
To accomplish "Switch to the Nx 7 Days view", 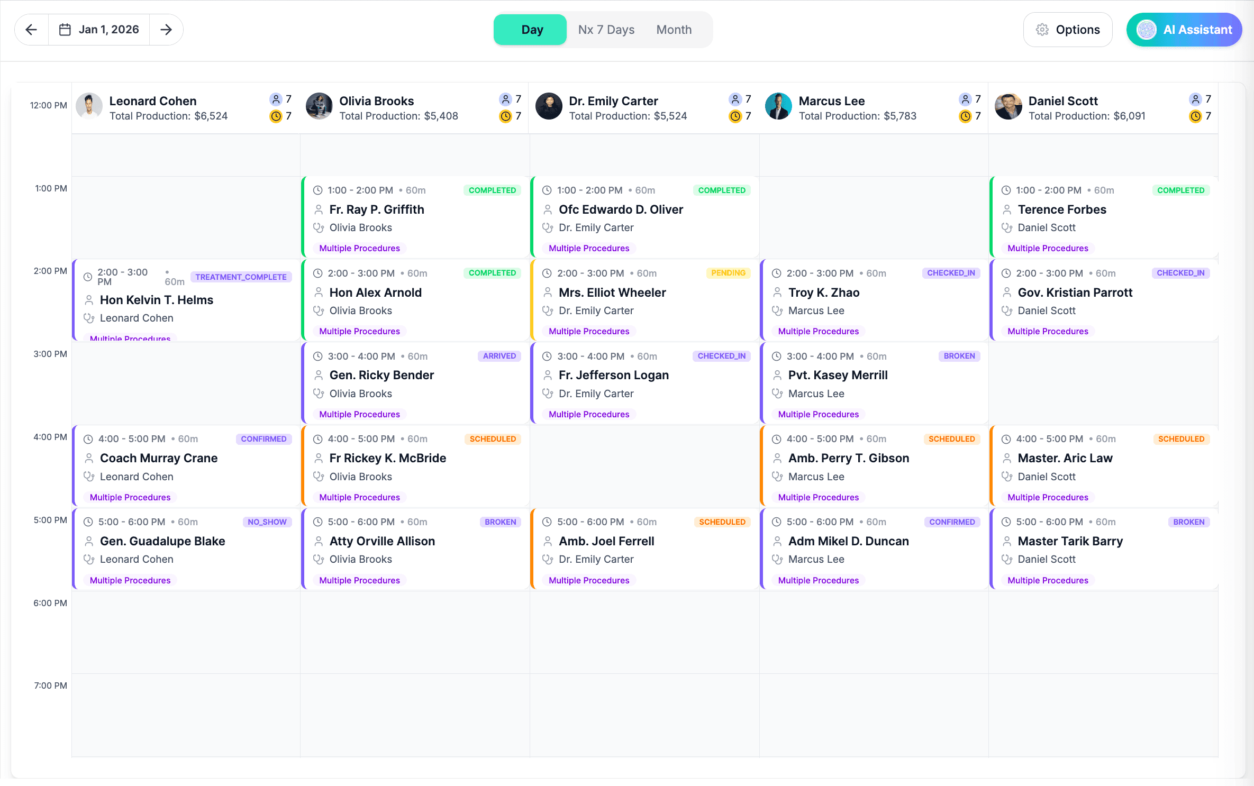I will 606,30.
